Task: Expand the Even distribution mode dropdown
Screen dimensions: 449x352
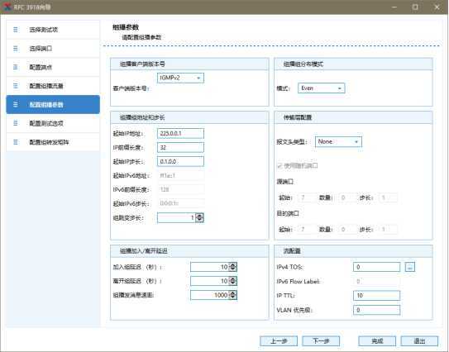Action: point(322,88)
